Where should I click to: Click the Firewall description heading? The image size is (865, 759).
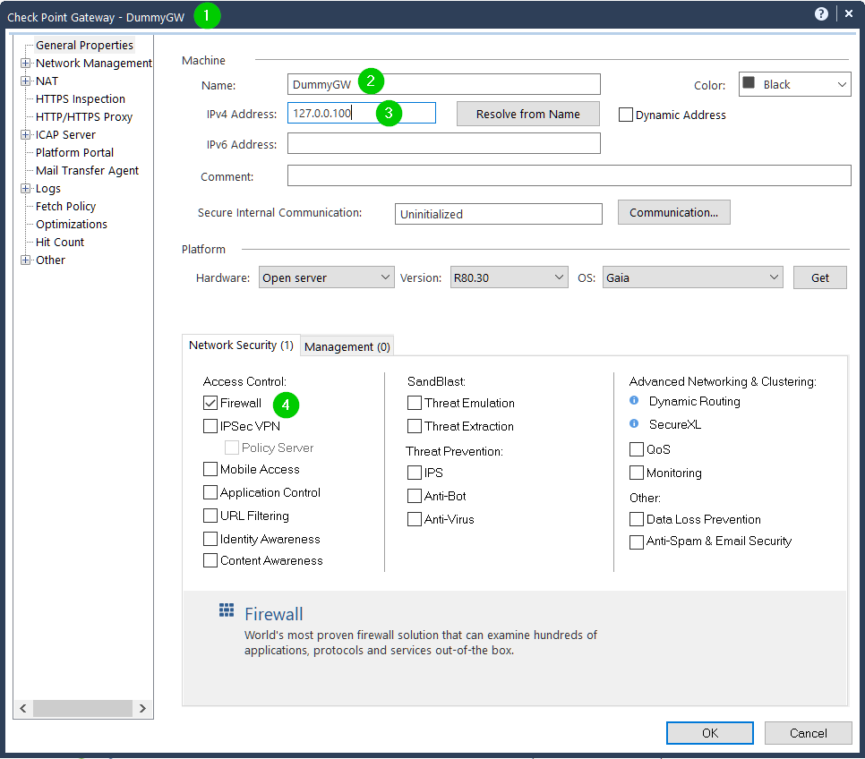(x=274, y=614)
